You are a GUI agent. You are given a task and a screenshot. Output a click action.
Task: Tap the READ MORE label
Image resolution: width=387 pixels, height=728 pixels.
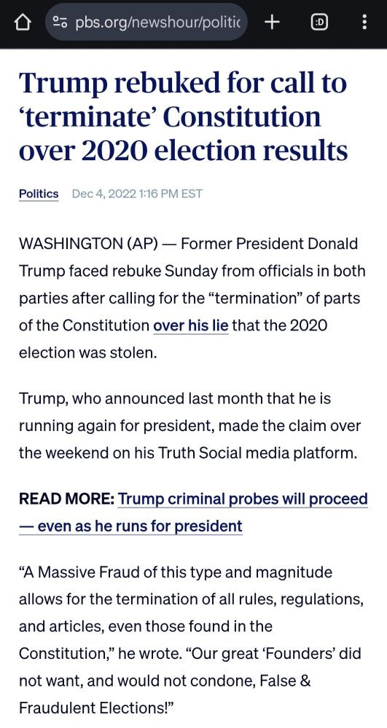[x=66, y=499]
